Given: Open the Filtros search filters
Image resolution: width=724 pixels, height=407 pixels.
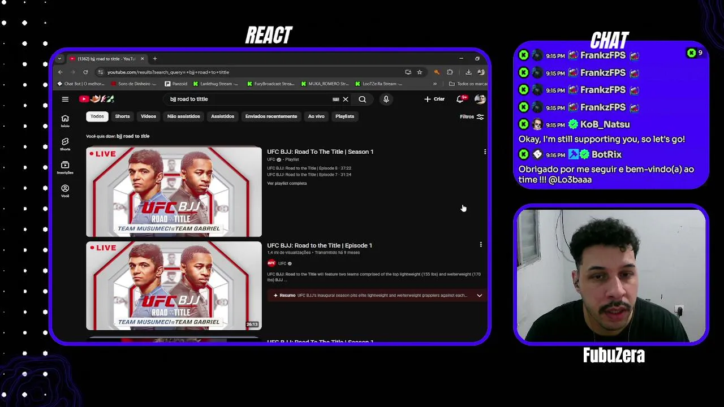Looking at the screenshot, I should coord(472,116).
